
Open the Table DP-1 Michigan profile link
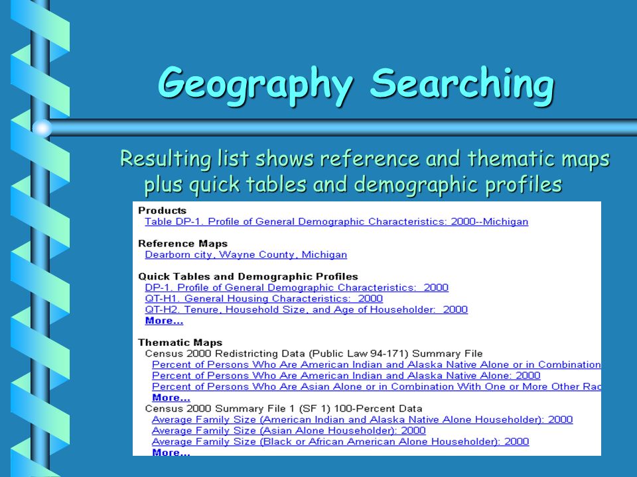[x=336, y=221]
